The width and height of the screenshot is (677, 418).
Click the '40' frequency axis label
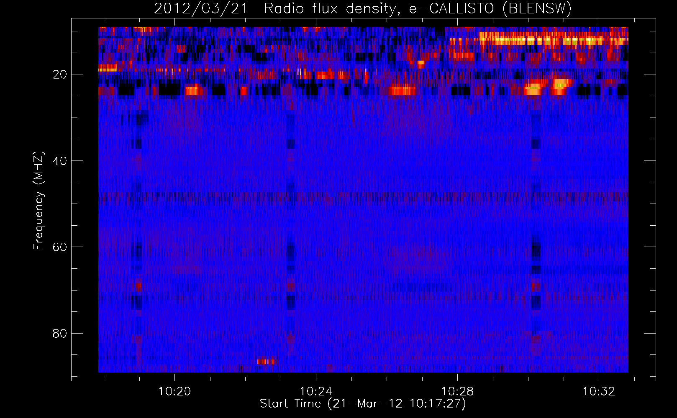click(60, 161)
